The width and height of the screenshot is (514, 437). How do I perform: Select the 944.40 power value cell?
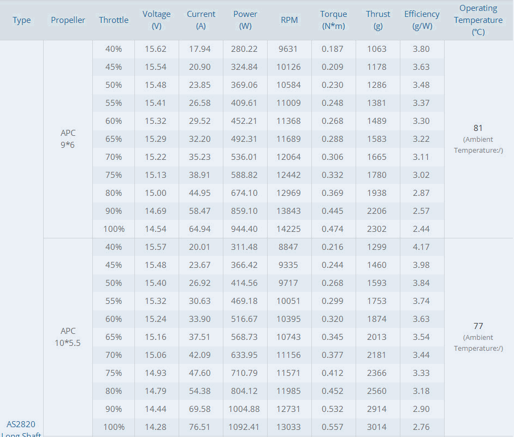click(245, 229)
